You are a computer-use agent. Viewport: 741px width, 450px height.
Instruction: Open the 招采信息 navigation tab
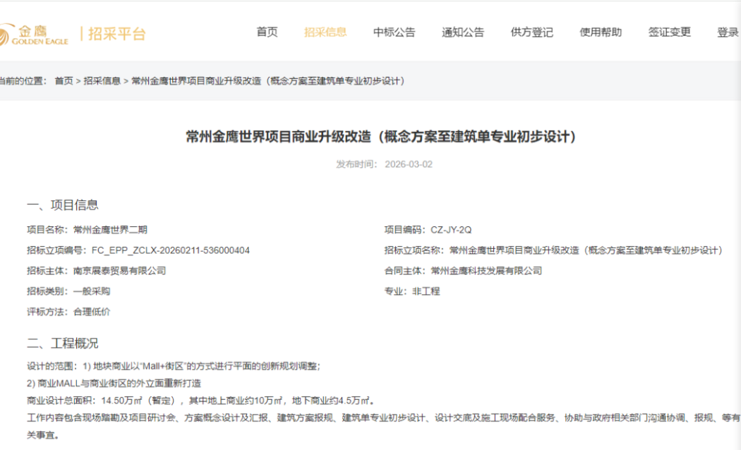(325, 32)
